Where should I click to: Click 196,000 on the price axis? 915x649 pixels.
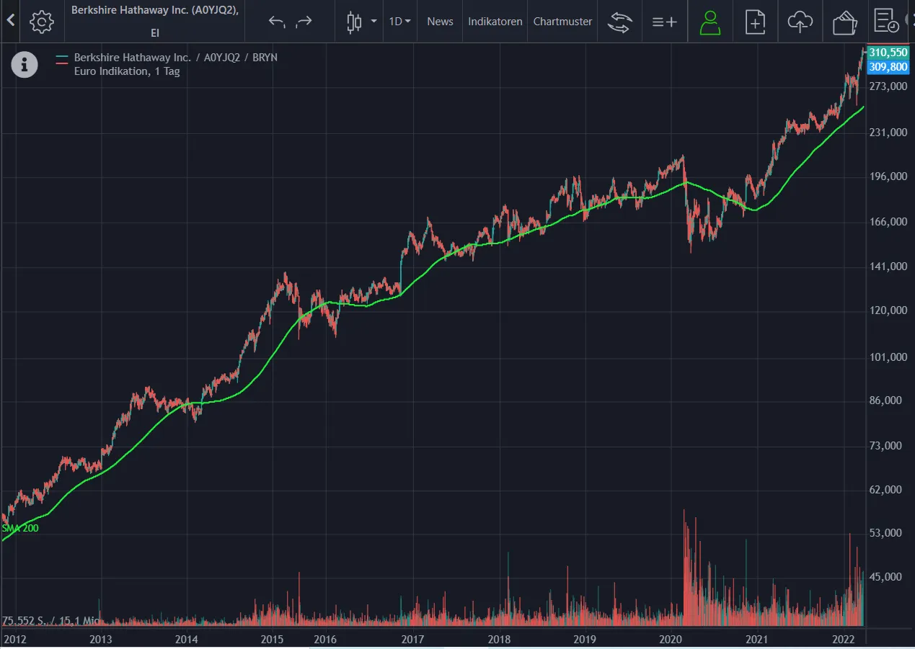coord(889,176)
